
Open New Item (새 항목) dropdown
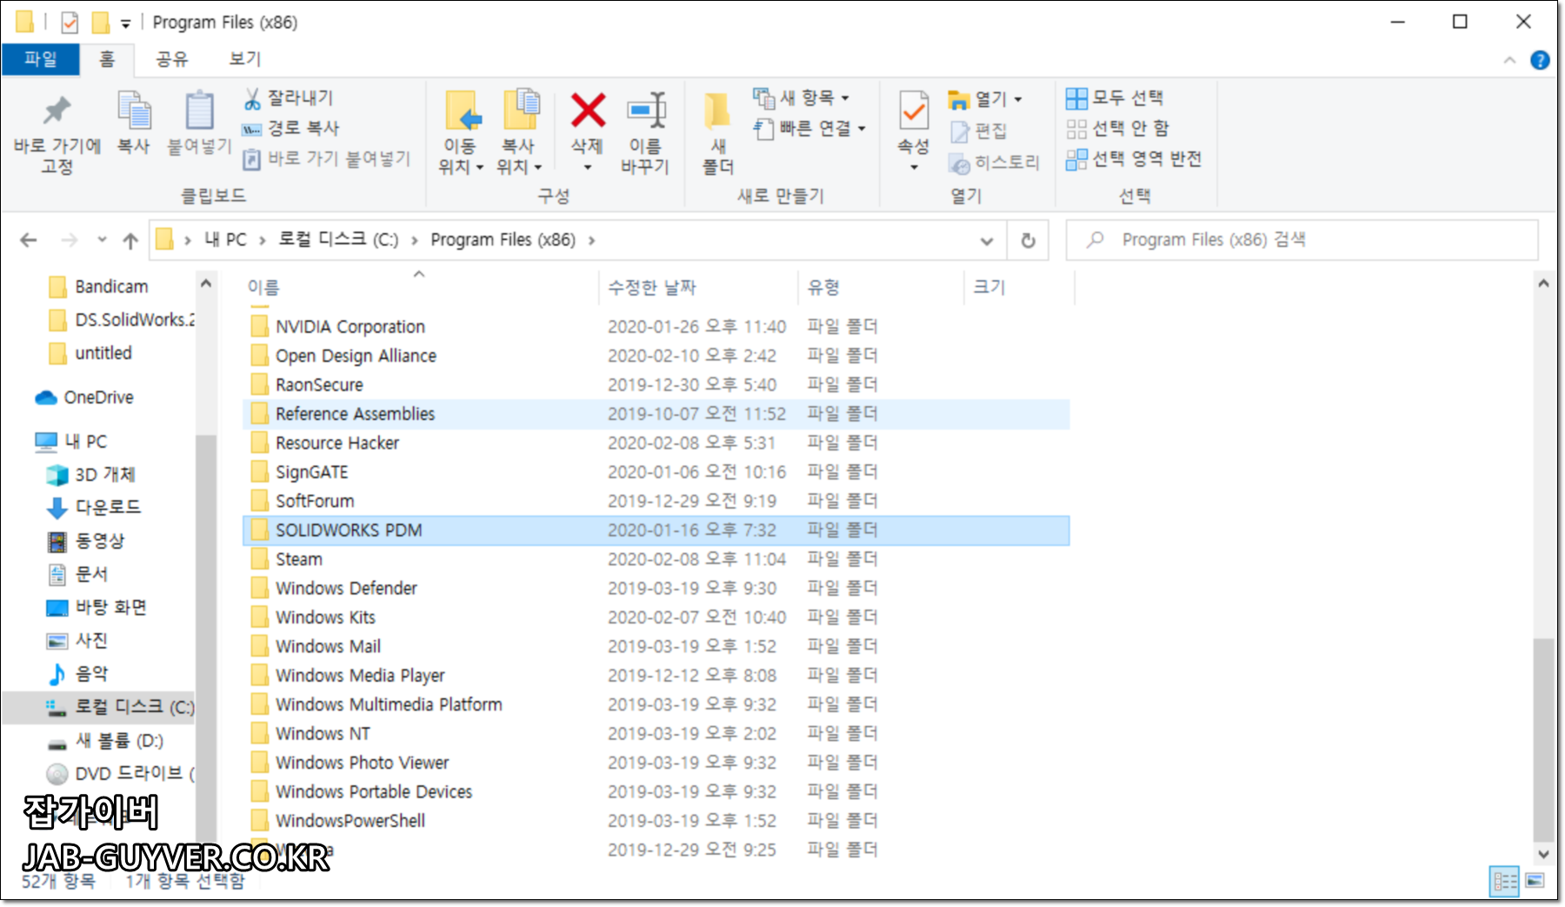[801, 97]
